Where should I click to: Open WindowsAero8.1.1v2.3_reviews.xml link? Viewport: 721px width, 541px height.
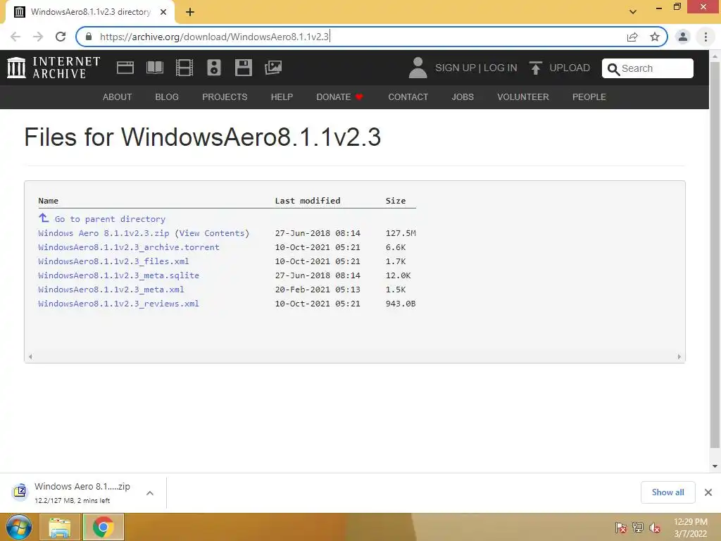pyautogui.click(x=118, y=304)
